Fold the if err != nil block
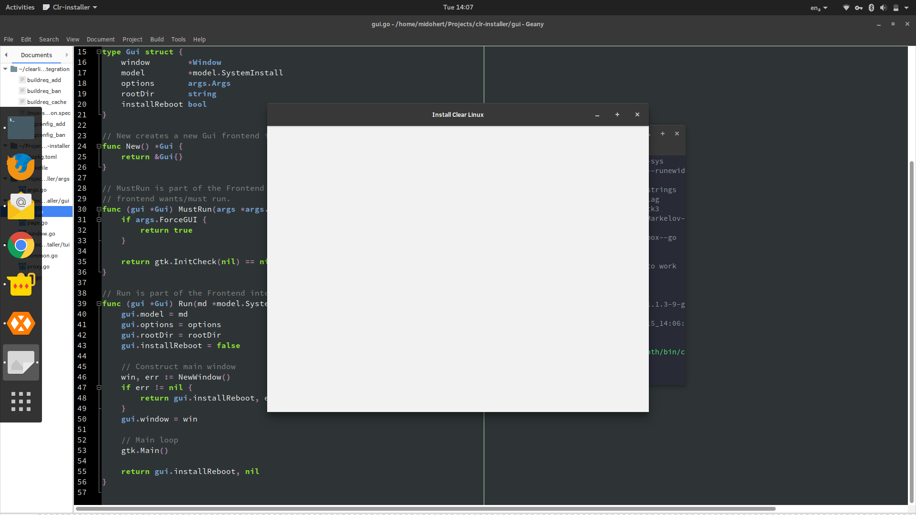This screenshot has width=916, height=515. click(x=99, y=388)
